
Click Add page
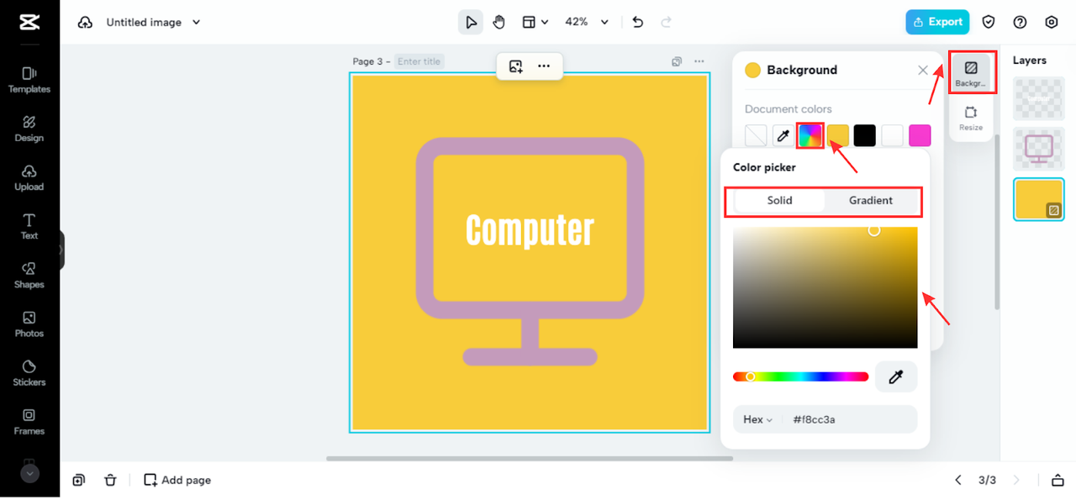tap(177, 480)
